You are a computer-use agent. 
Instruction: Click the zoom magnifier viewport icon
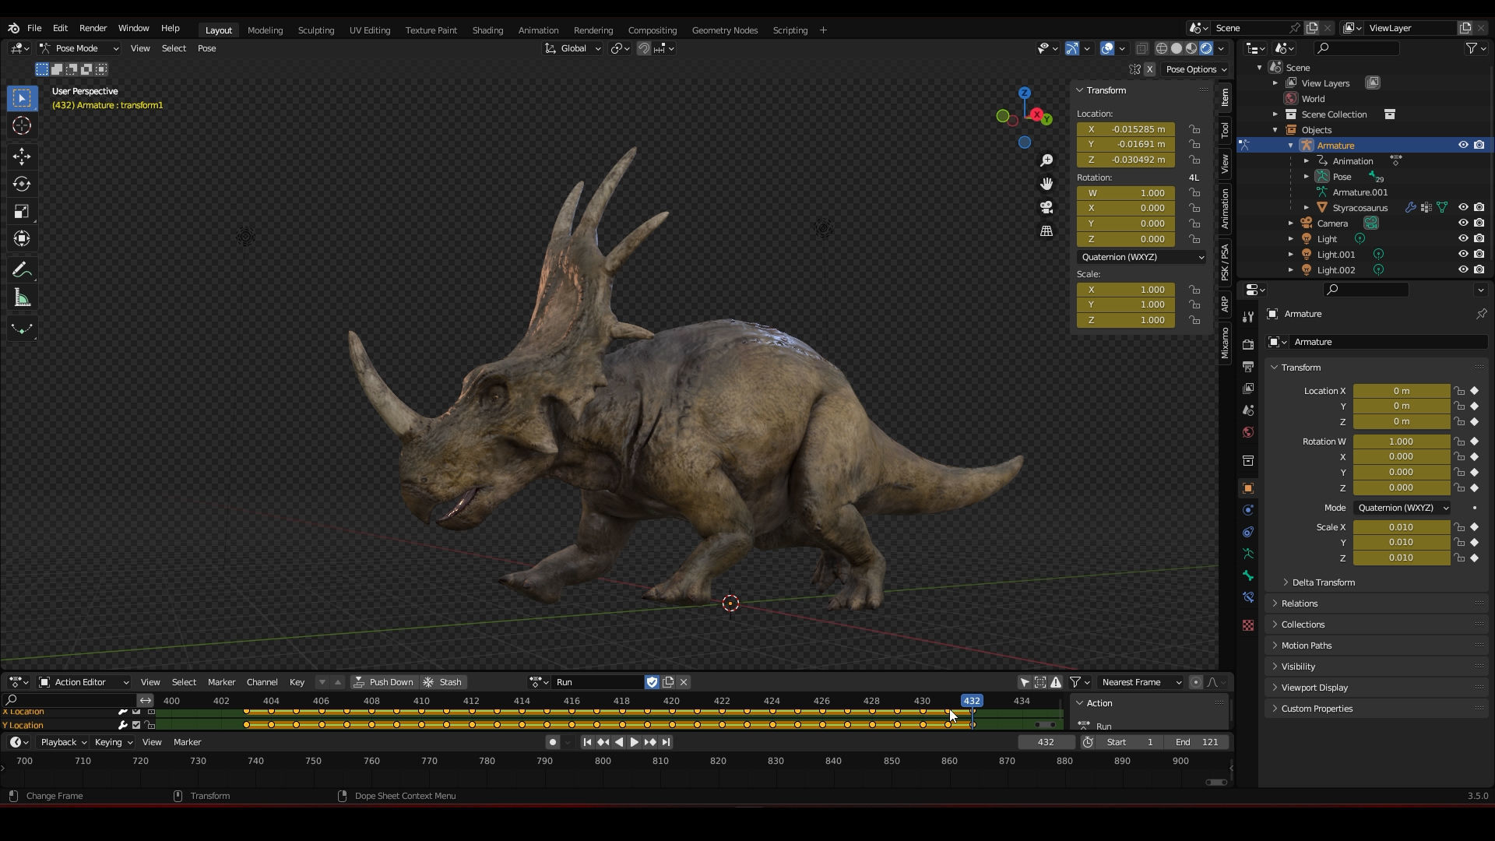[1046, 160]
